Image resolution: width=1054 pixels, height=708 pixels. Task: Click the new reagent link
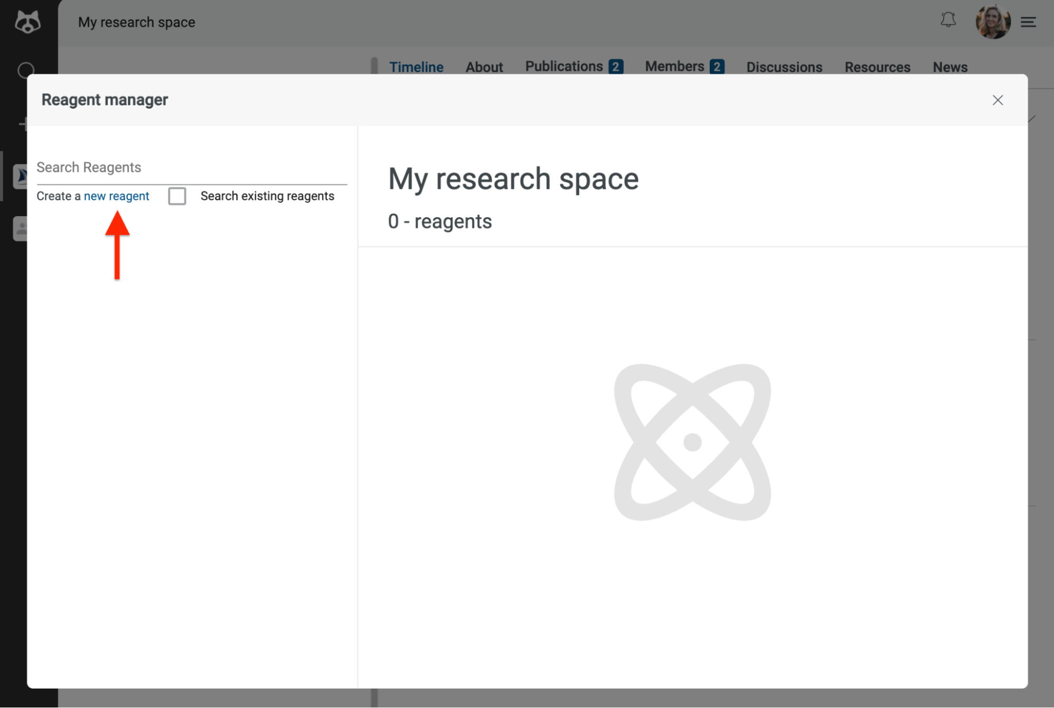117,196
